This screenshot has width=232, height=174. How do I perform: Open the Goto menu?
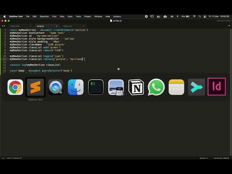tap(70, 16)
